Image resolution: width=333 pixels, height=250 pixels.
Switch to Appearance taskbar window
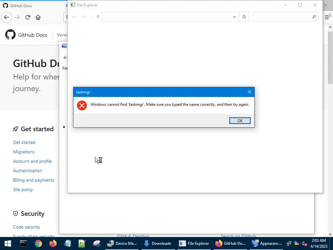pyautogui.click(x=267, y=243)
